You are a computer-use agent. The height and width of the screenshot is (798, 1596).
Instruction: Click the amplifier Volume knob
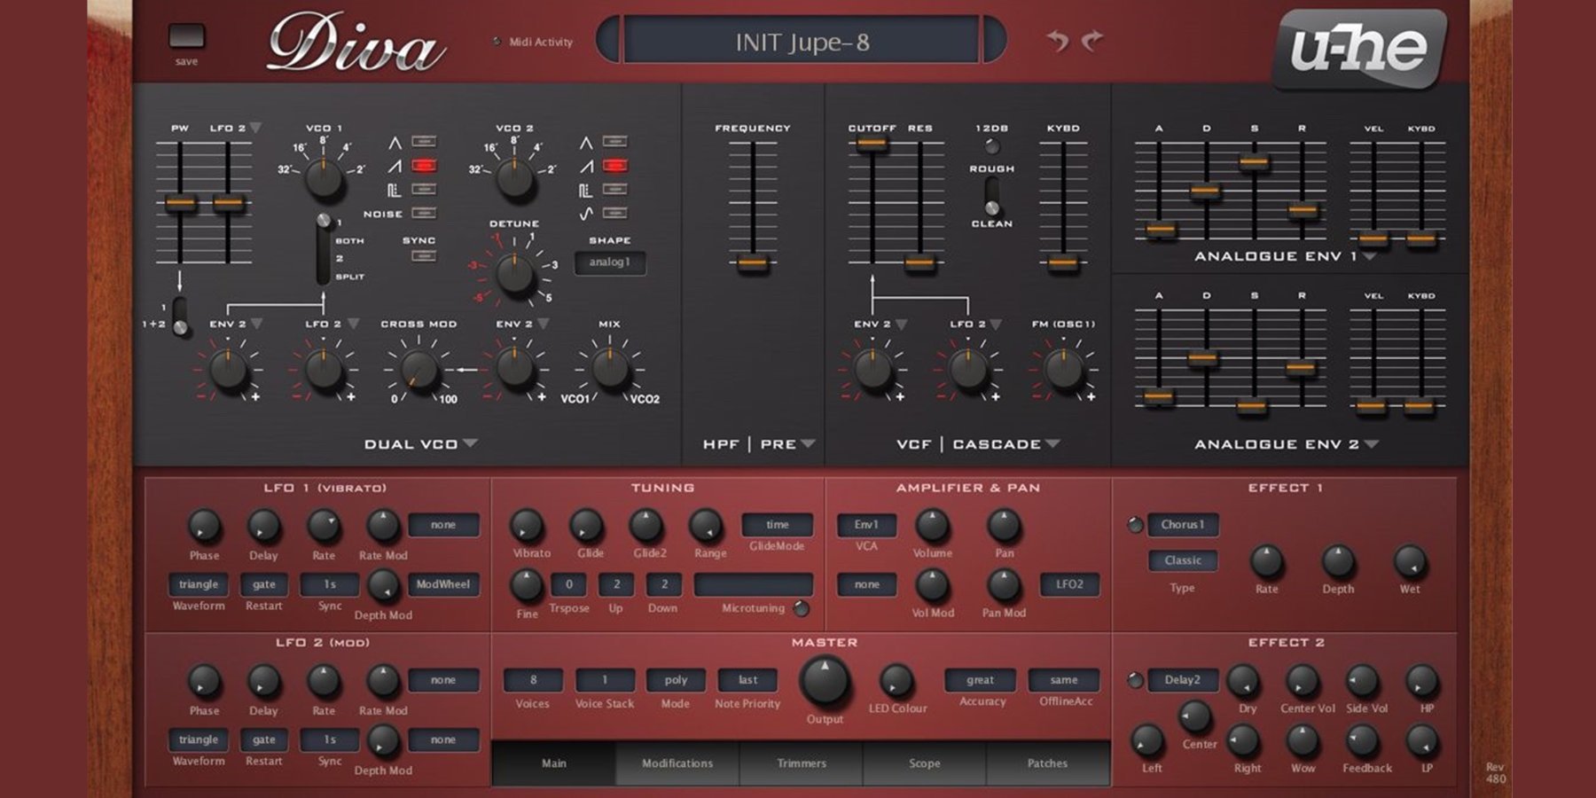point(932,526)
